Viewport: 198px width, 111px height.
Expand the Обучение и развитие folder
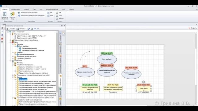13,59
